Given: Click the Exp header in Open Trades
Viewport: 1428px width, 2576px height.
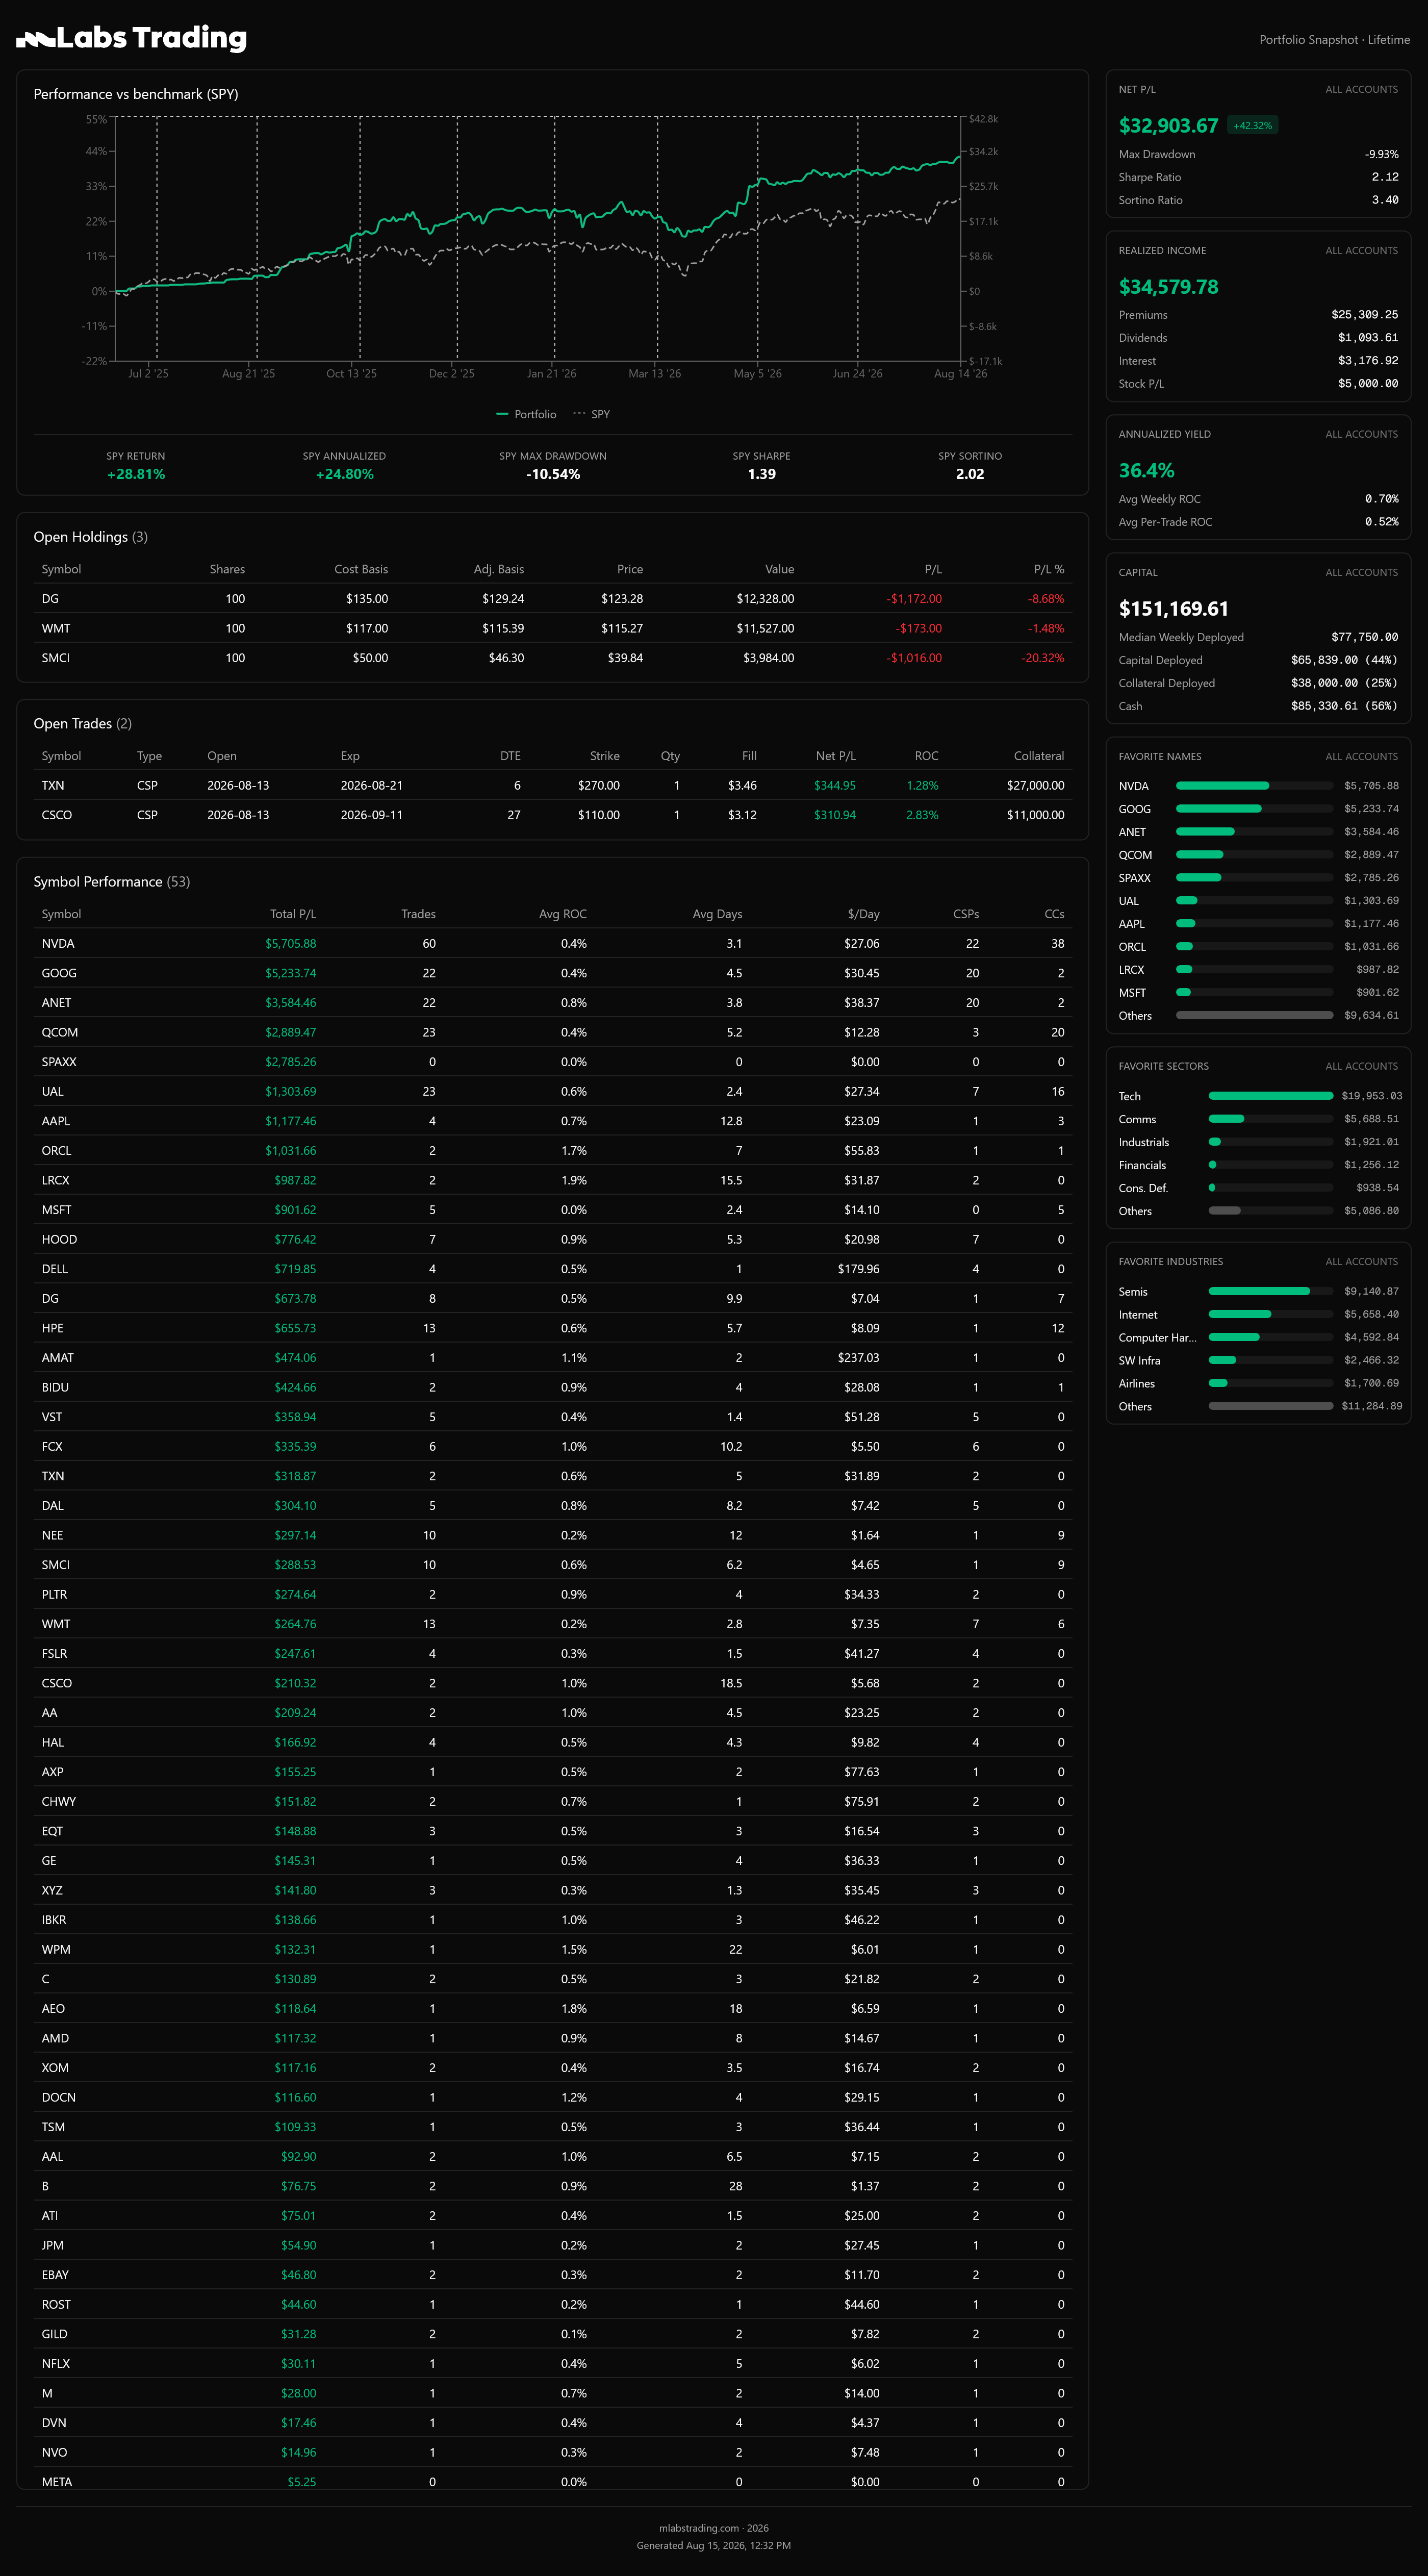Looking at the screenshot, I should [350, 756].
